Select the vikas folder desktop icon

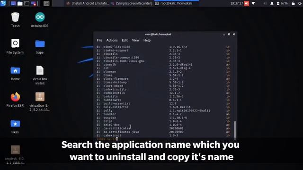15,127
